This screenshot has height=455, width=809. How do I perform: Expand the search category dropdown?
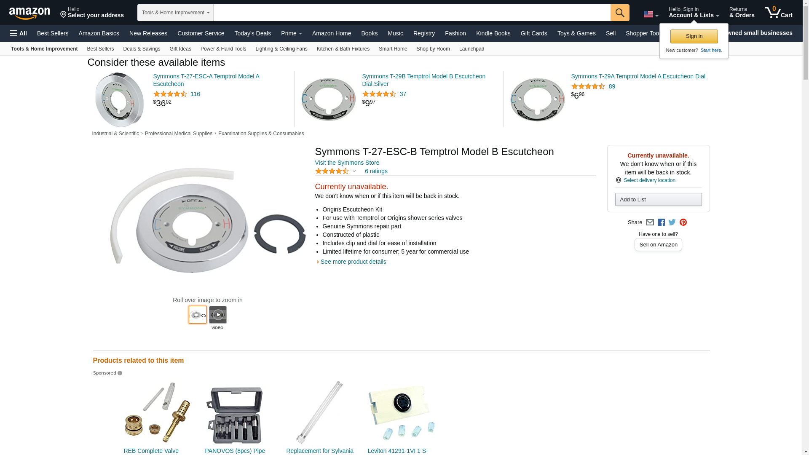pyautogui.click(x=175, y=13)
